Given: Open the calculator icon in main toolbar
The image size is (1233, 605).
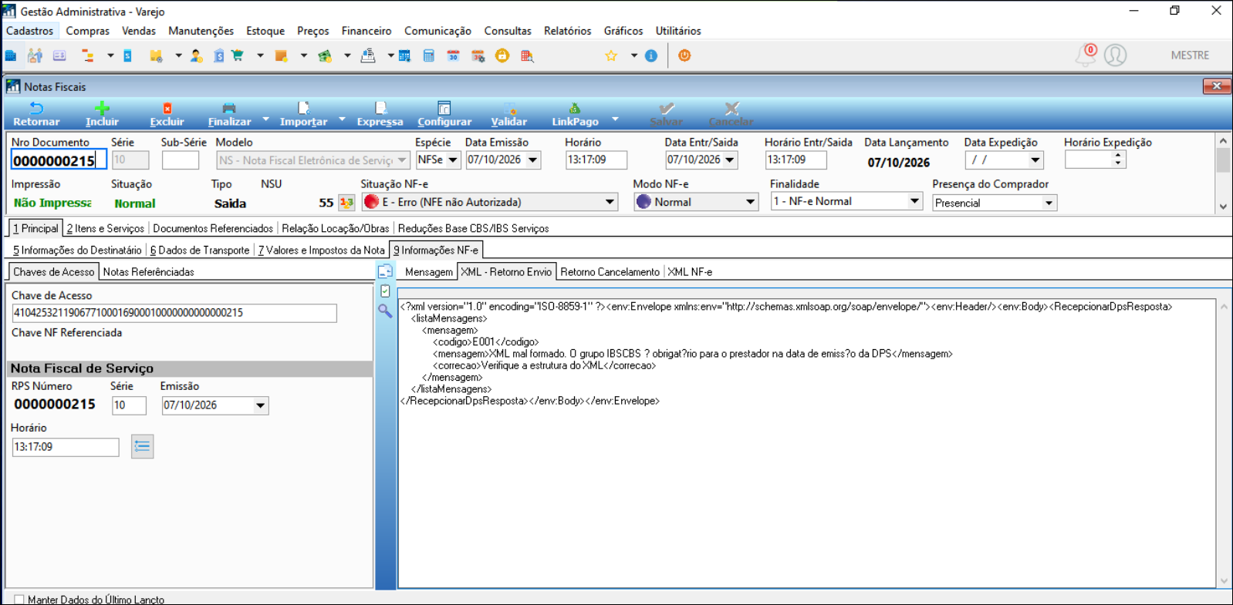Looking at the screenshot, I should pyautogui.click(x=429, y=55).
